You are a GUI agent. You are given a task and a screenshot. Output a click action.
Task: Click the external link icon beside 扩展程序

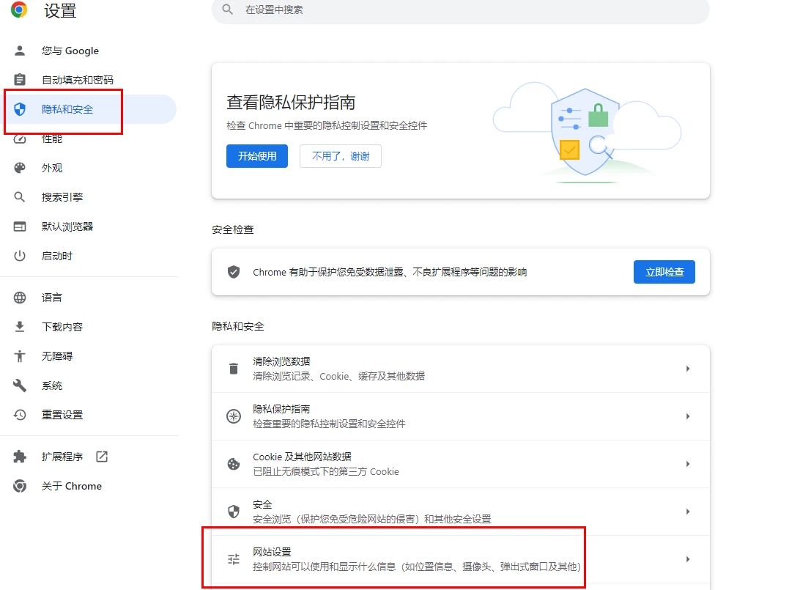[102, 457]
